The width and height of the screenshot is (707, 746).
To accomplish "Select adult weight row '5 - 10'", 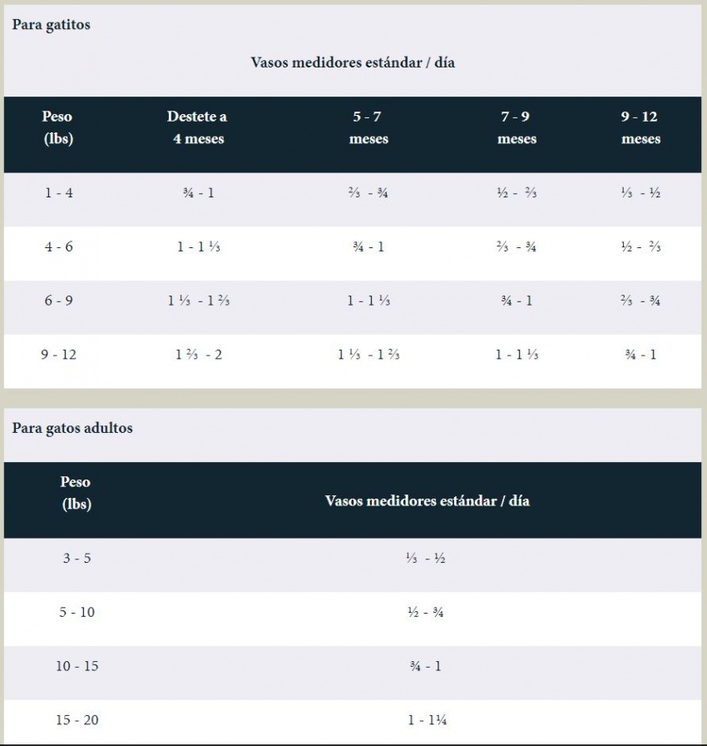I will tap(353, 619).
